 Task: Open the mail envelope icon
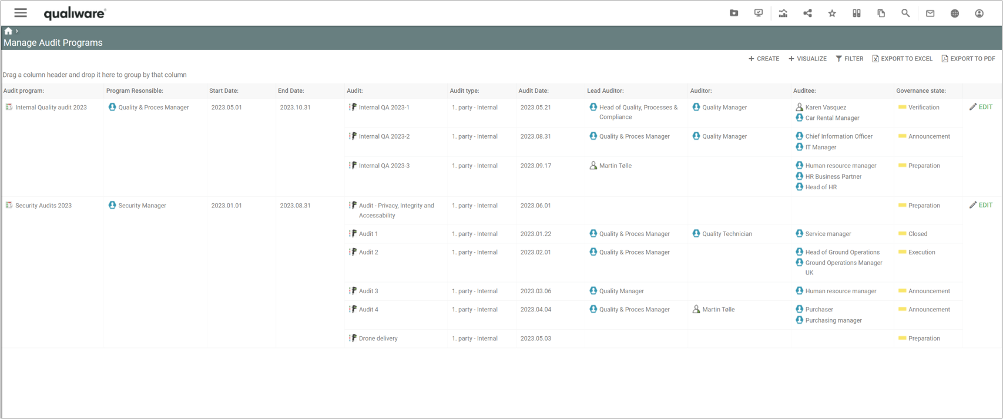(x=930, y=13)
